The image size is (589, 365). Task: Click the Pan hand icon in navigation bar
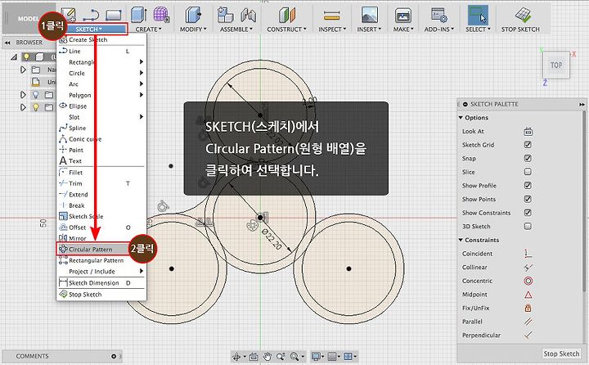coord(267,356)
